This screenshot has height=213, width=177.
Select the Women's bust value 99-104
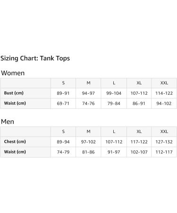[x=114, y=93]
